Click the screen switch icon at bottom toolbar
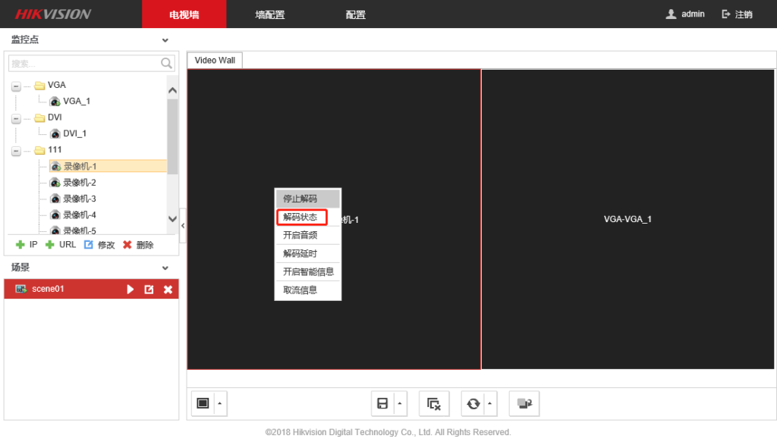 pos(524,403)
